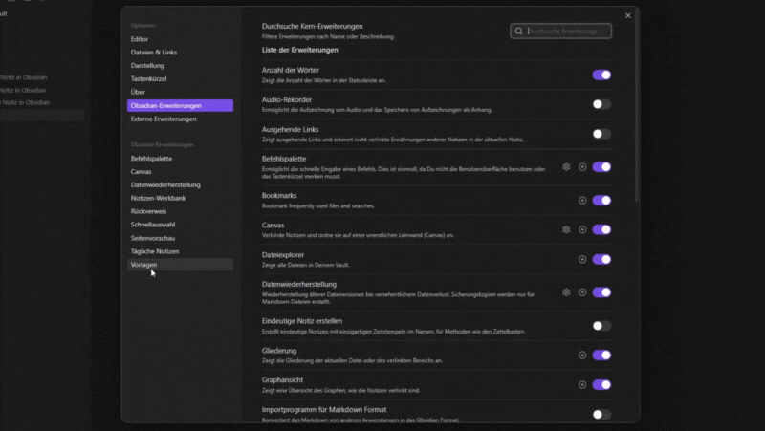This screenshot has width=765, height=431.
Task: Select Obsidian-Erweiterungen in the sidebar
Action: pyautogui.click(x=180, y=105)
